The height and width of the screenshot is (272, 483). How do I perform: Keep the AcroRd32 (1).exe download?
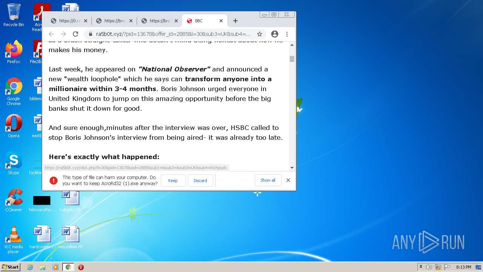tap(173, 181)
